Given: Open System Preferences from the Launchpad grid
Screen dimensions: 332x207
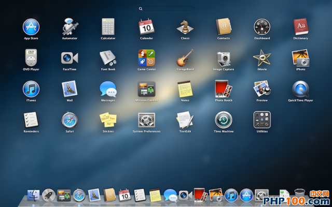Looking at the screenshot, I should [146, 120].
